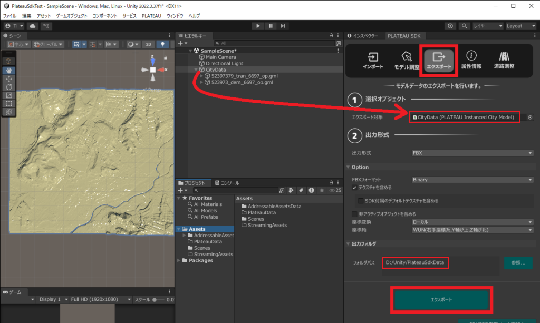This screenshot has height=323, width=540.
Task: Open the Attribute Info (属性情報) tab
Action: click(471, 60)
